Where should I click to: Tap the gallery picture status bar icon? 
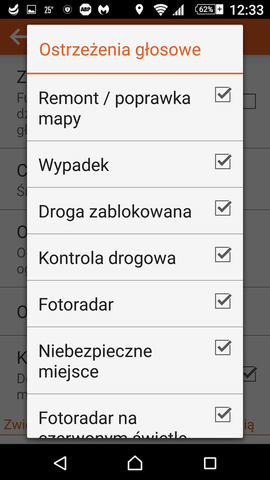point(31,10)
